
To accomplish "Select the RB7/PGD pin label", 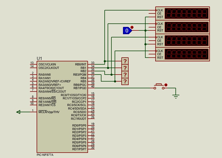I will (x=80, y=88).
